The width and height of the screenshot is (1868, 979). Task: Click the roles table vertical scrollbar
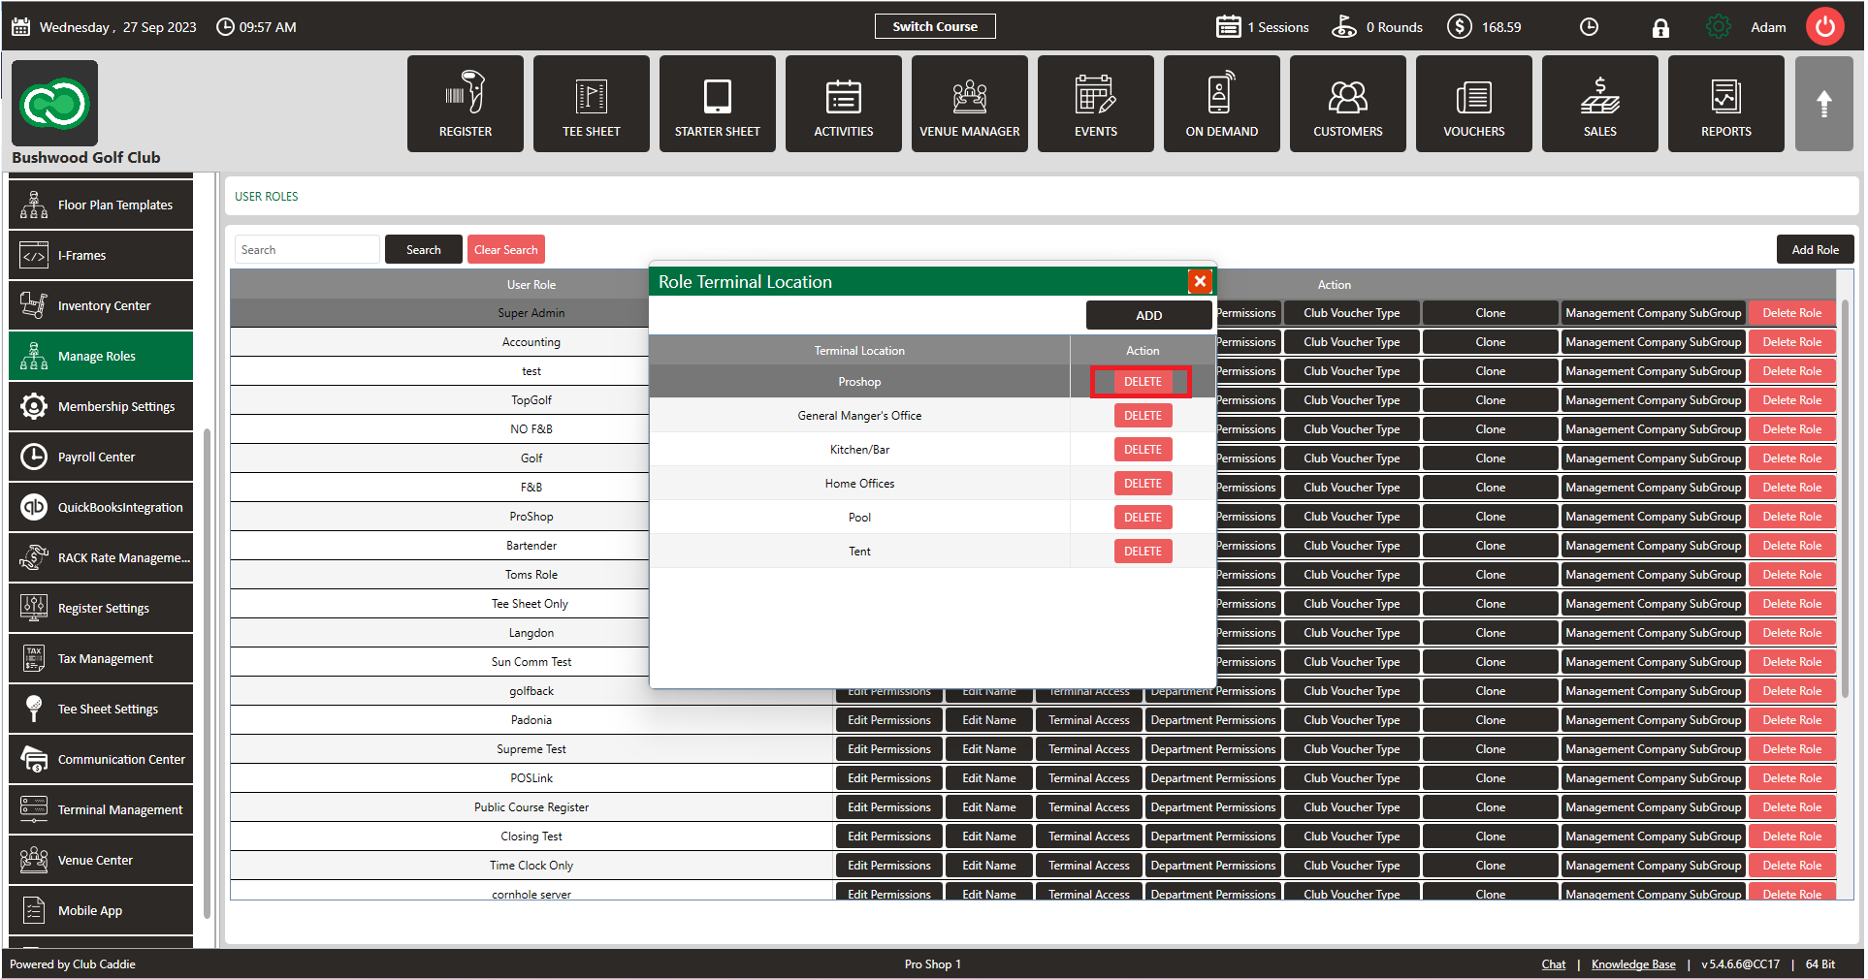(1845, 499)
